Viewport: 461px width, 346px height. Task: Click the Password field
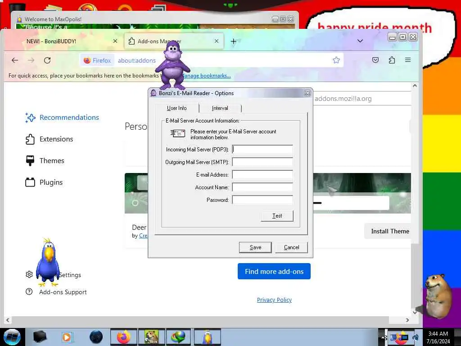(262, 200)
